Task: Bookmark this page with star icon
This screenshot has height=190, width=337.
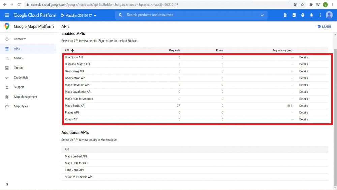Action: point(302,5)
